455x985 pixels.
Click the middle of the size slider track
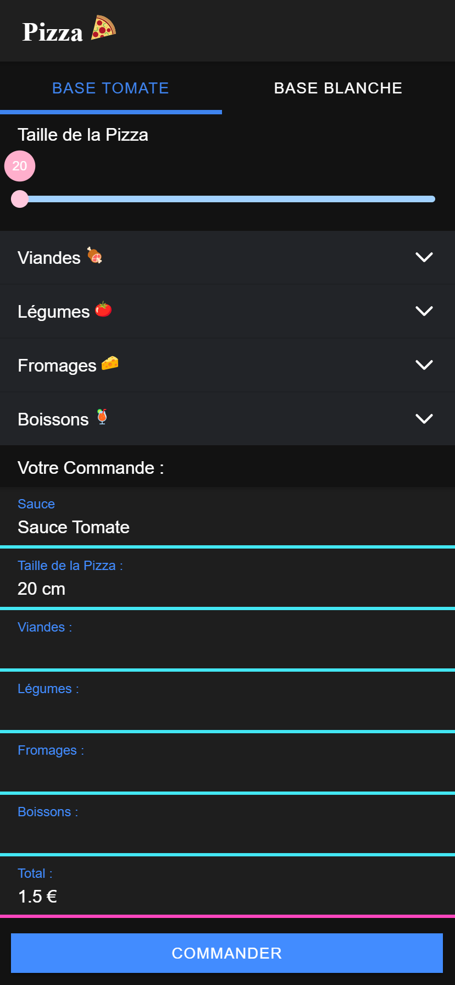227,199
